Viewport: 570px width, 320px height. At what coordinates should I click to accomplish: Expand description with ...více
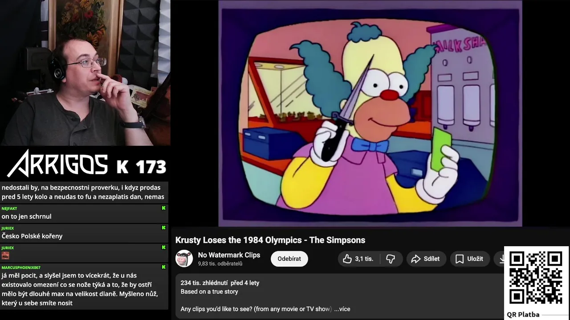pyautogui.click(x=342, y=309)
